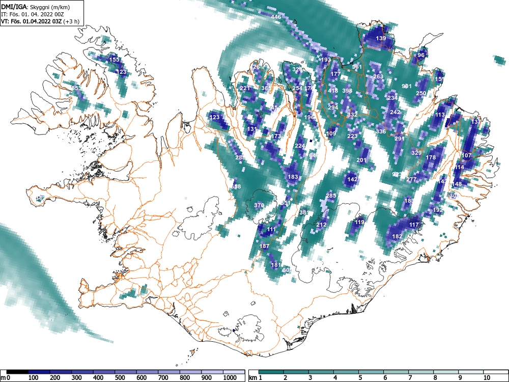Screen dimensions: 509x382
Task: Click the visibility value 250 on the map
Action: point(421,93)
